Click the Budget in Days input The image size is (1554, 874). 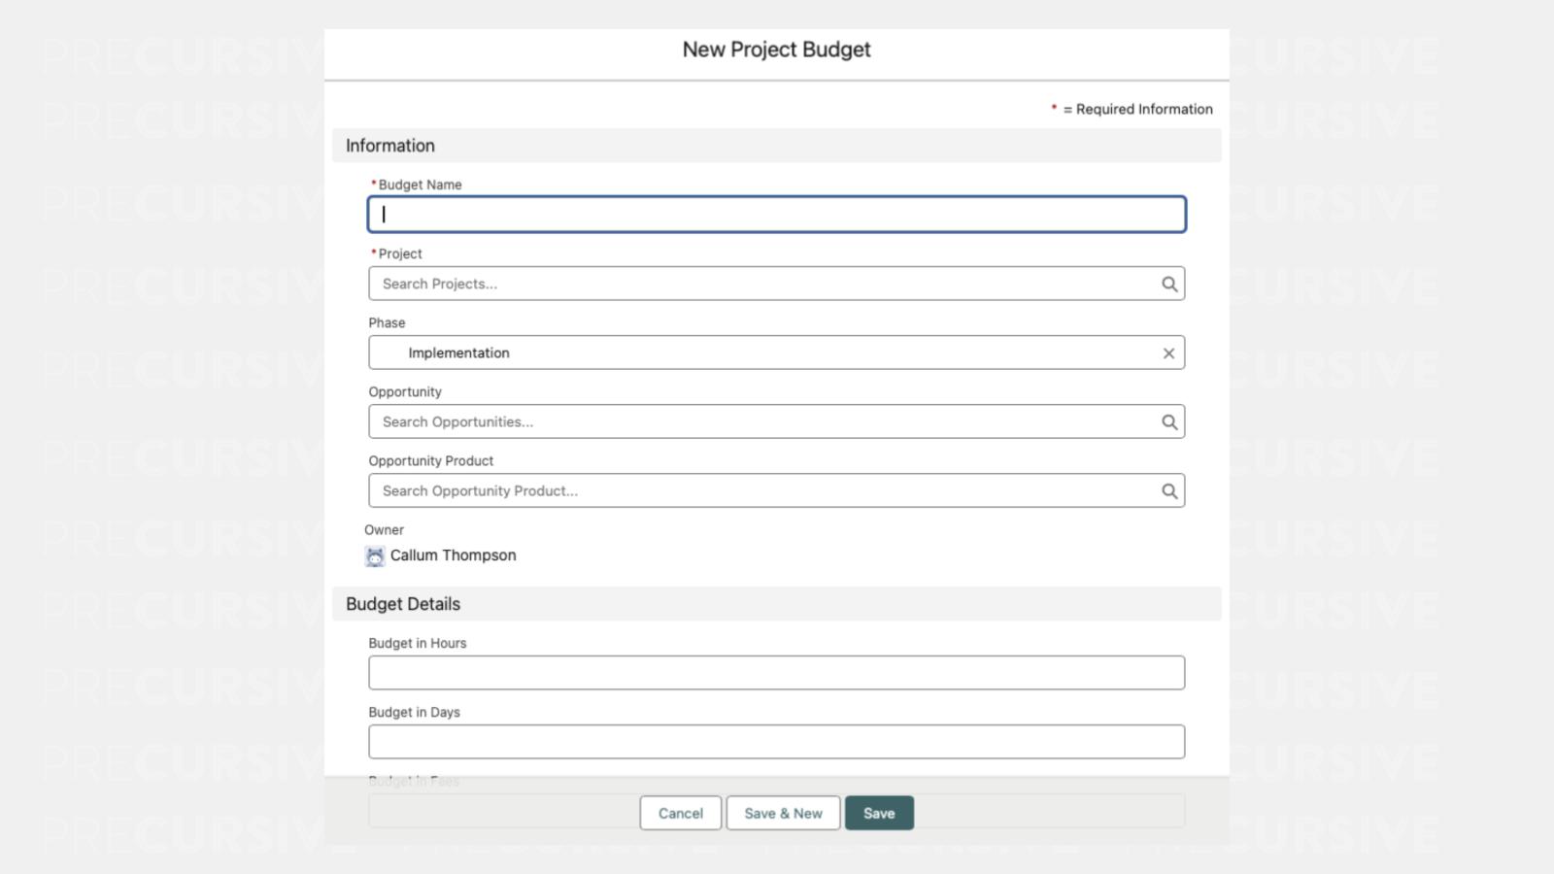coord(775,742)
